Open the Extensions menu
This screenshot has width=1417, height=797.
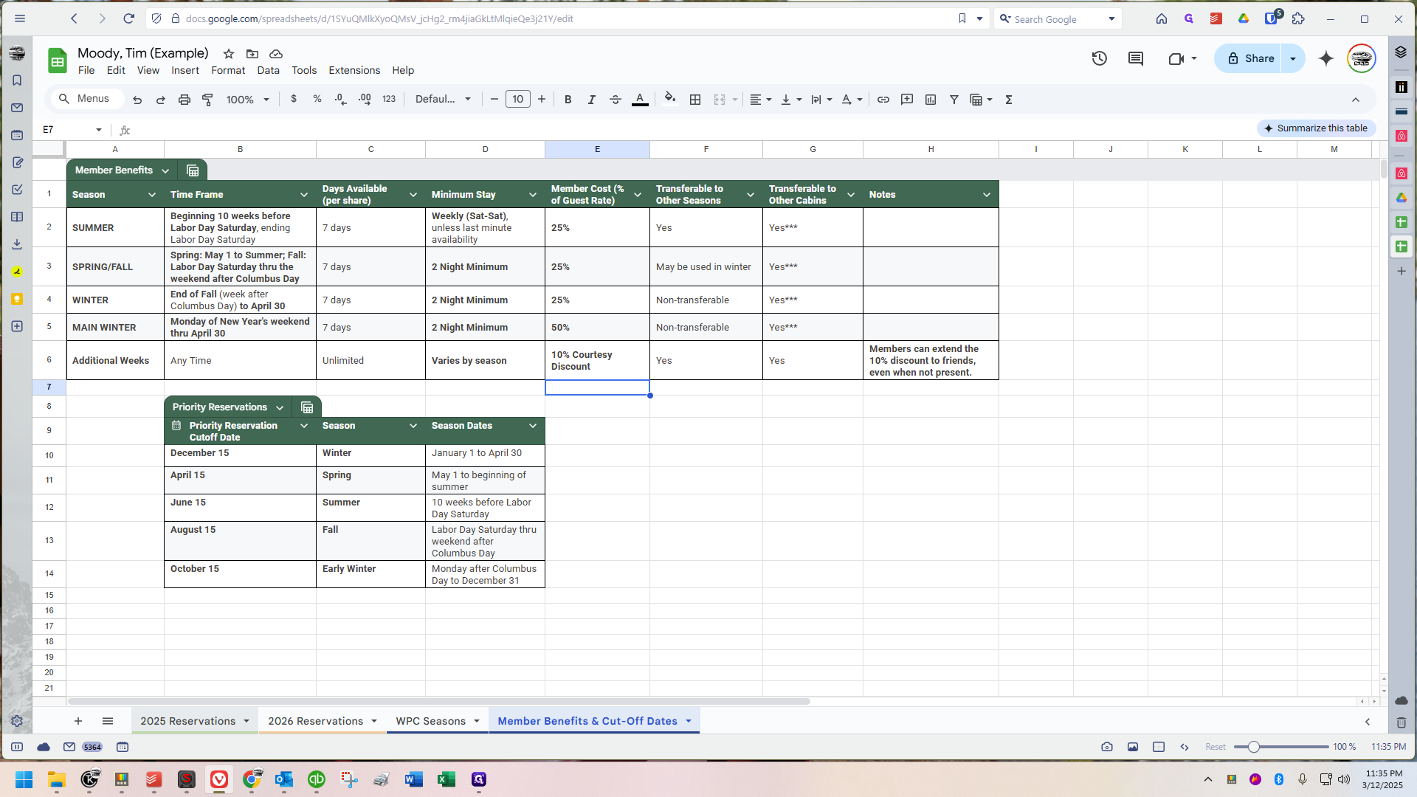click(354, 70)
